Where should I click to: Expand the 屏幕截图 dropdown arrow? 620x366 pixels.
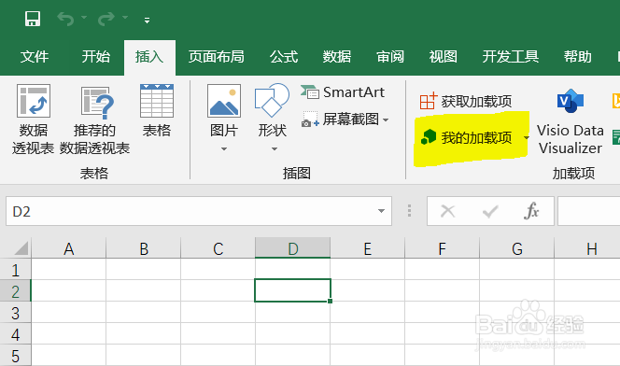coord(386,120)
